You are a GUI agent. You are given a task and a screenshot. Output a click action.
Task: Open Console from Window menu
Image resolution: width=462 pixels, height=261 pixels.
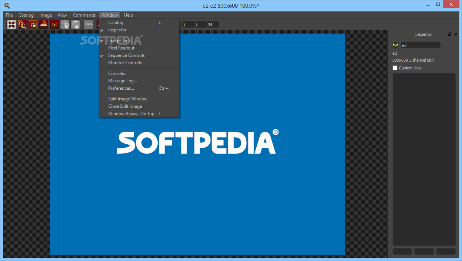pos(139,73)
